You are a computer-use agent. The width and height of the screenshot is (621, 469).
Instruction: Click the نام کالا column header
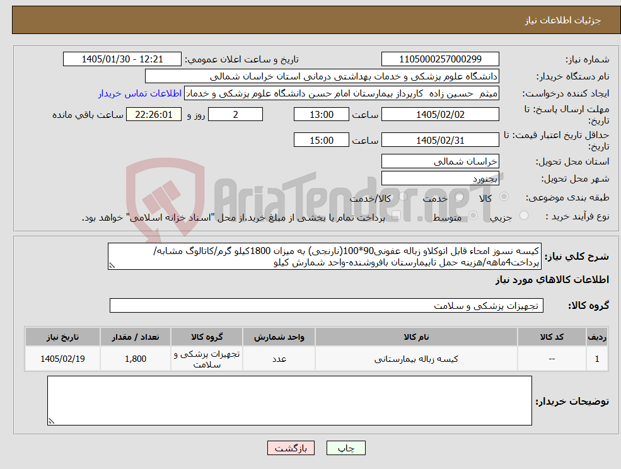tap(416, 337)
